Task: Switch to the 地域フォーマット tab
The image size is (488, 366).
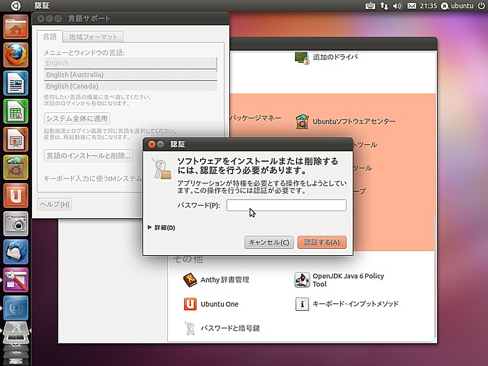Action: coord(93,37)
